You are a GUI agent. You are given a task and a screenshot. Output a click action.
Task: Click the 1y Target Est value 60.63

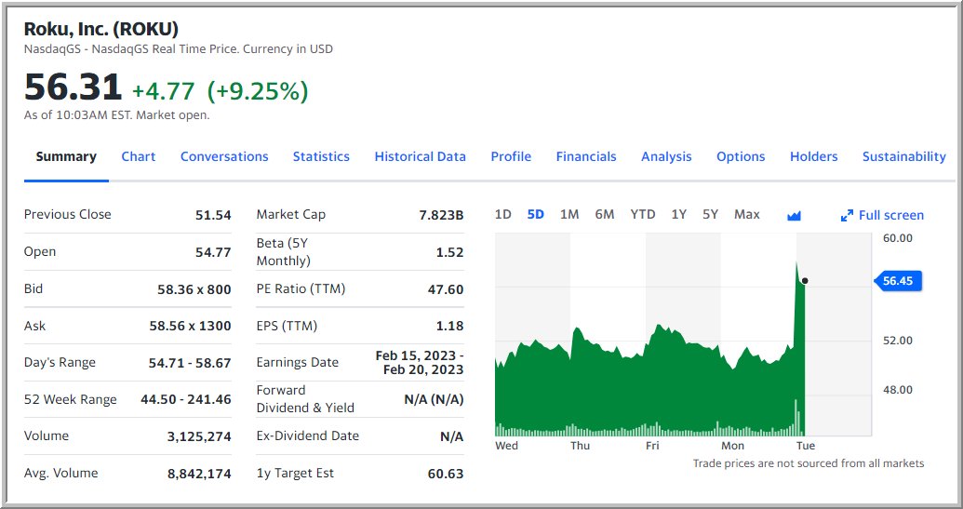click(x=446, y=474)
